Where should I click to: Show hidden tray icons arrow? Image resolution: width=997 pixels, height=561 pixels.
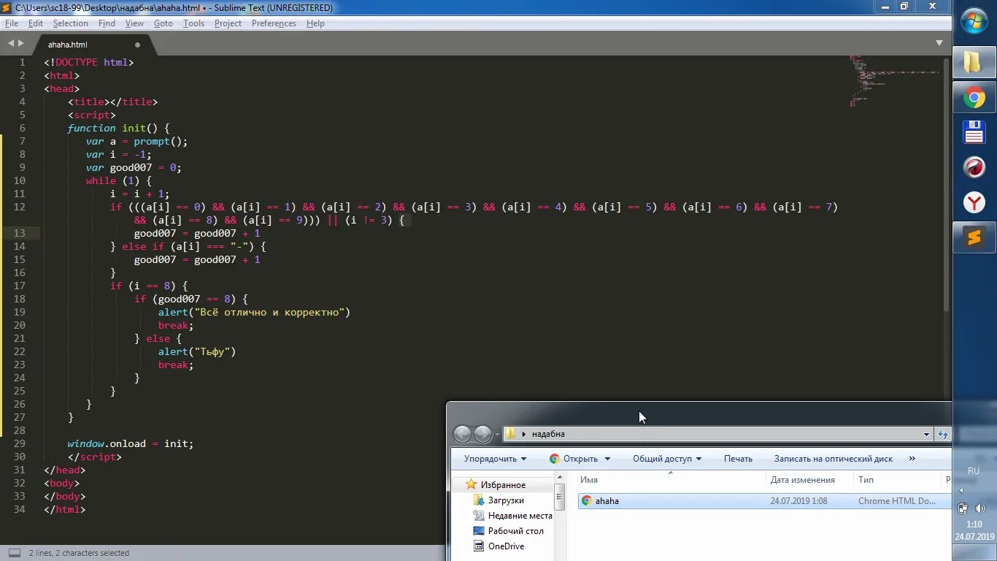pos(961,491)
